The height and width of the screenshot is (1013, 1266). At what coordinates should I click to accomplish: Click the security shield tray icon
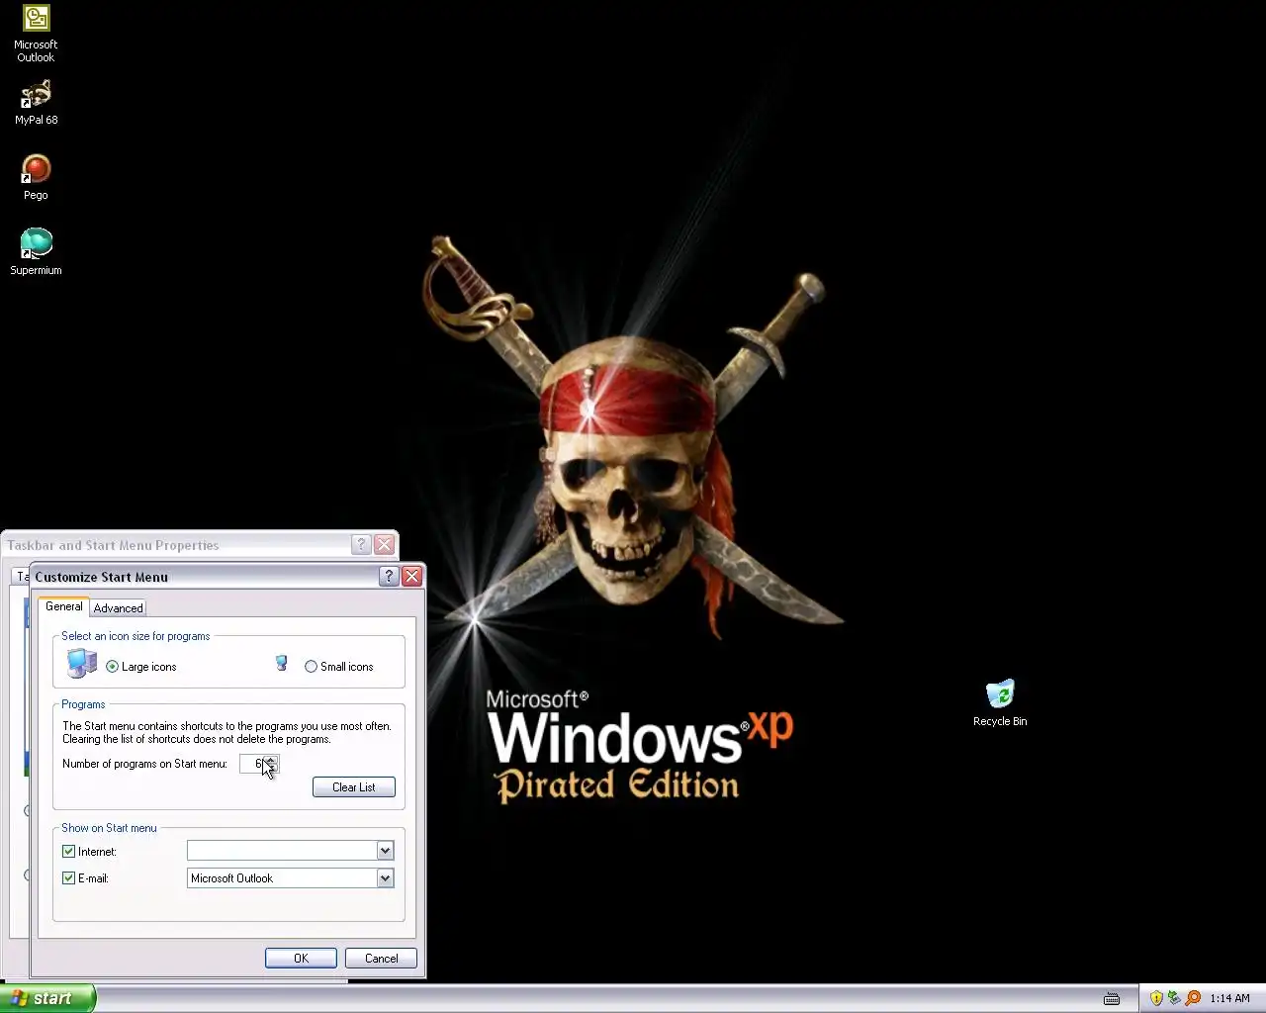click(x=1155, y=998)
